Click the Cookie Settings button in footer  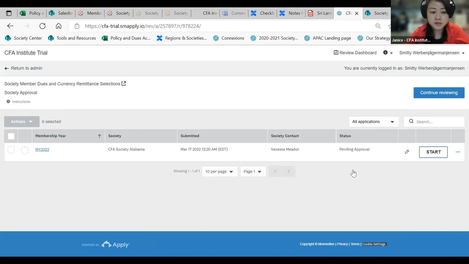tap(374, 244)
